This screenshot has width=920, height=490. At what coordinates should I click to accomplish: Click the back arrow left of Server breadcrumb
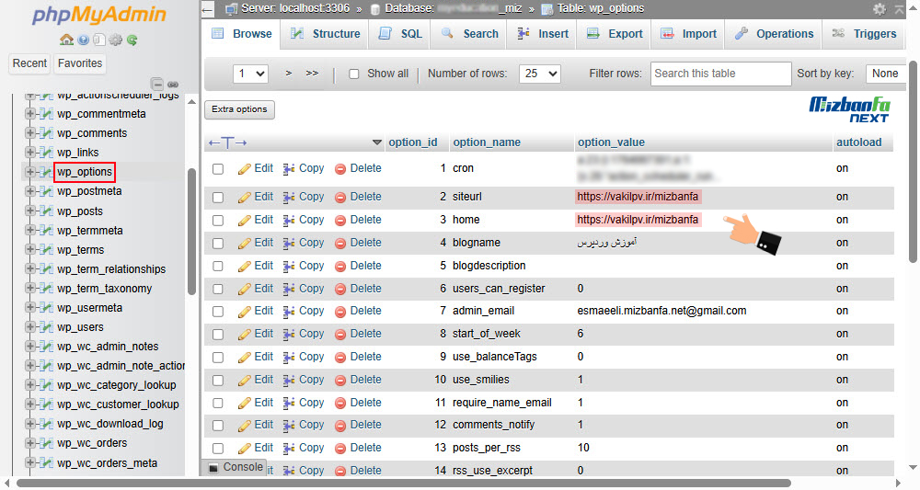coord(208,9)
